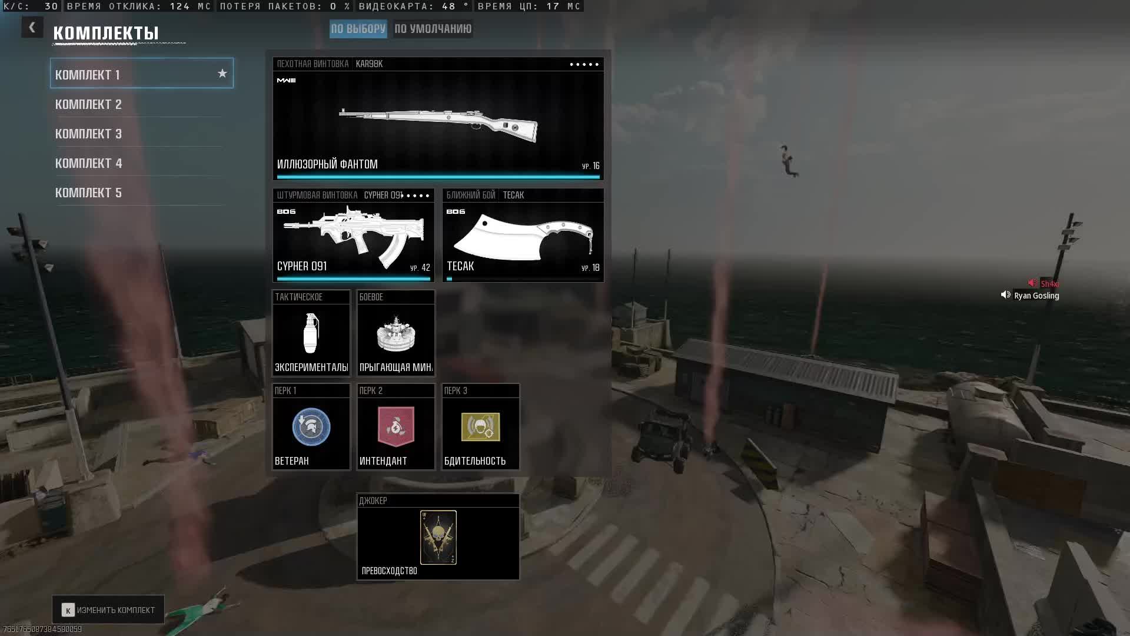
Task: Click the Kar98k rifle weapon image
Action: (438, 124)
